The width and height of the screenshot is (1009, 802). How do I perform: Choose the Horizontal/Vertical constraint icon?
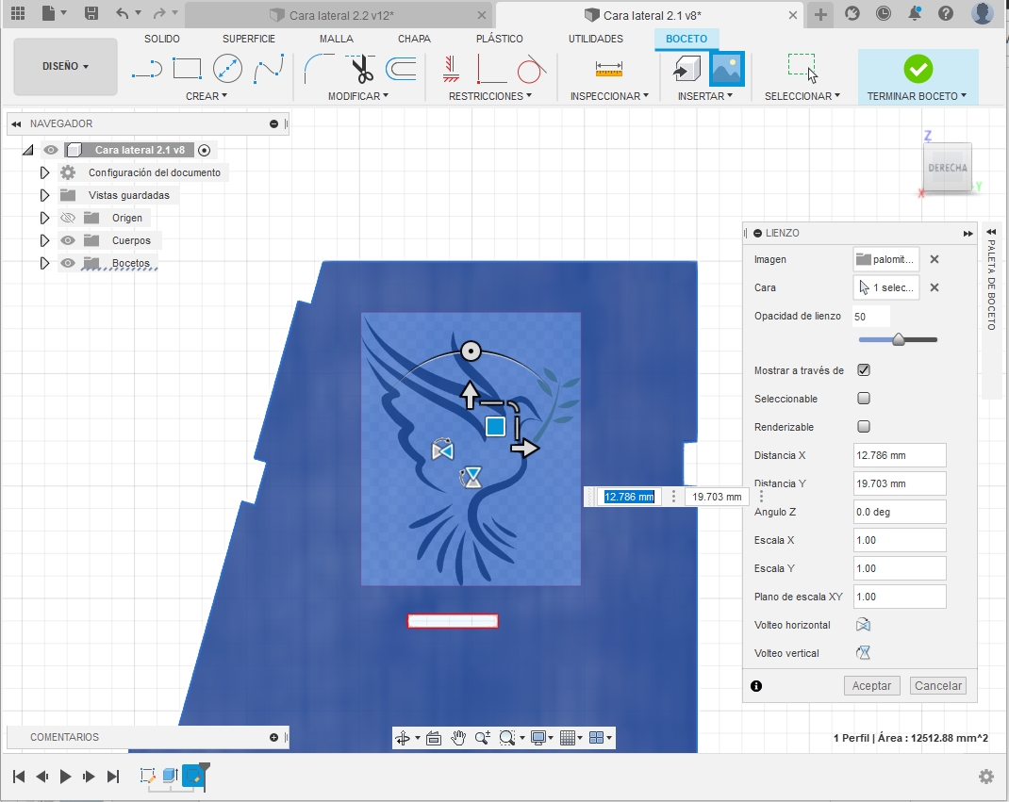tap(451, 68)
